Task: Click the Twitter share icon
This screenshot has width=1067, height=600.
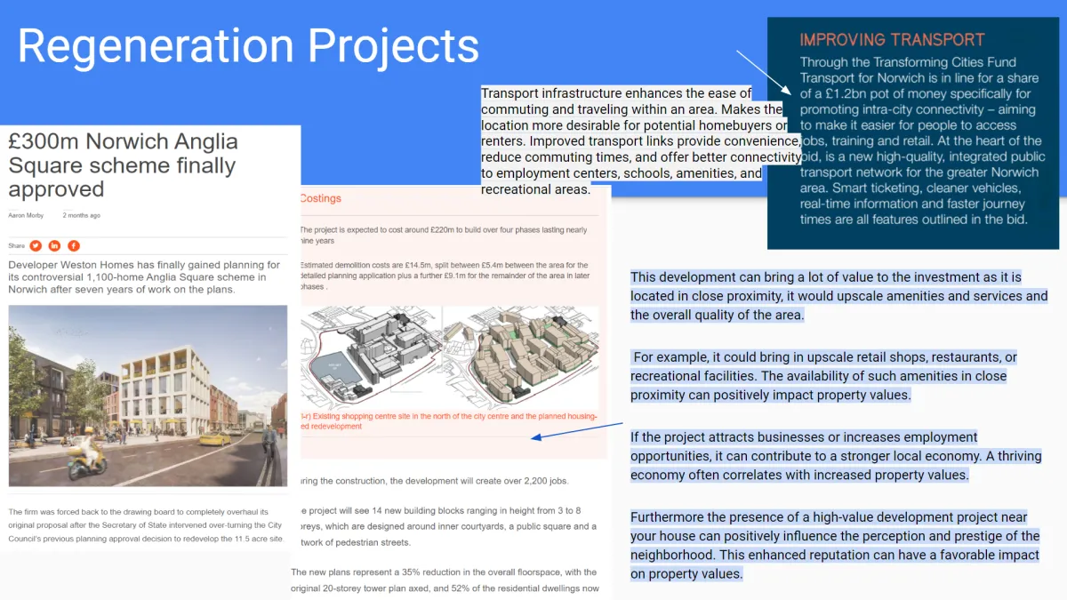Action: (x=36, y=245)
